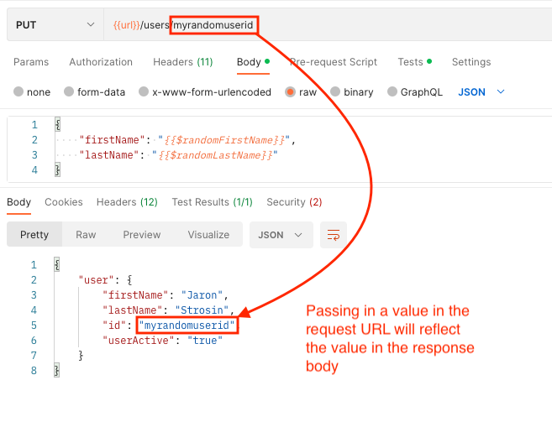Viewport: 552px width, 427px height.
Task: Open the Authorization tab
Action: pos(101,62)
